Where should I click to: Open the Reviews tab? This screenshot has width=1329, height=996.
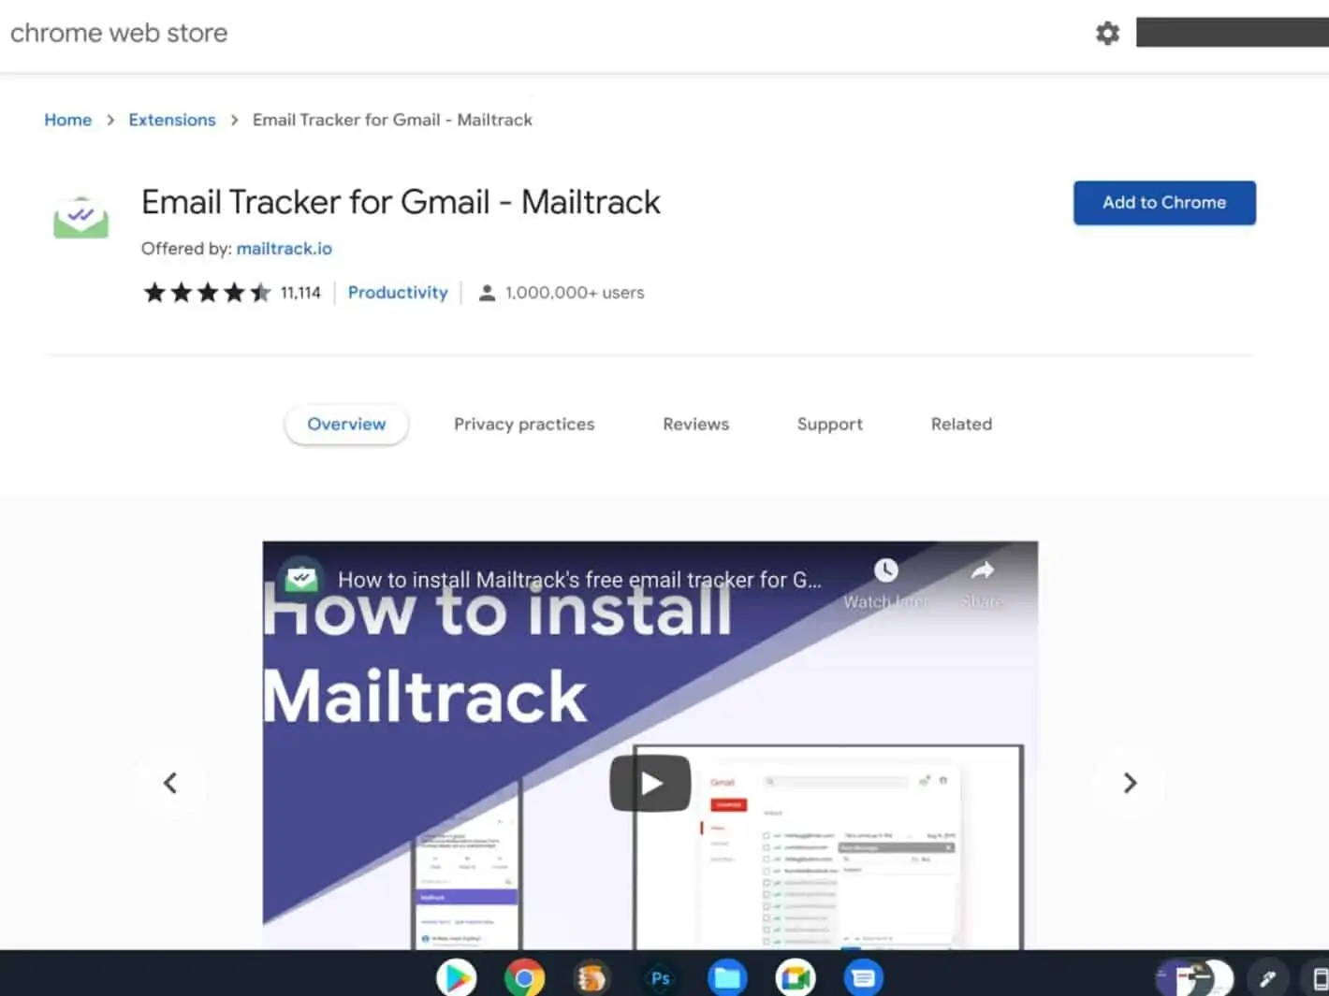[695, 425]
